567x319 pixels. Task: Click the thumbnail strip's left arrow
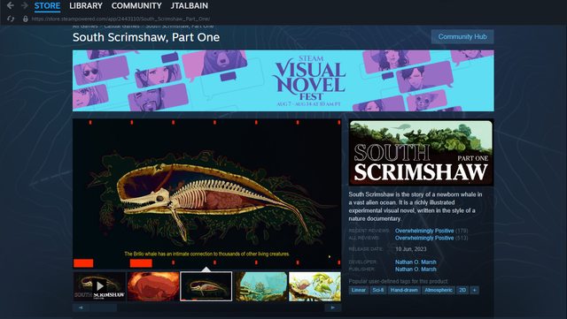click(81, 308)
